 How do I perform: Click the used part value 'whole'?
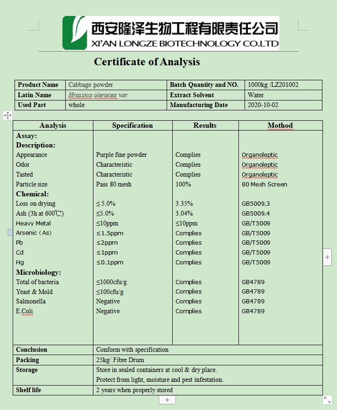(77, 105)
